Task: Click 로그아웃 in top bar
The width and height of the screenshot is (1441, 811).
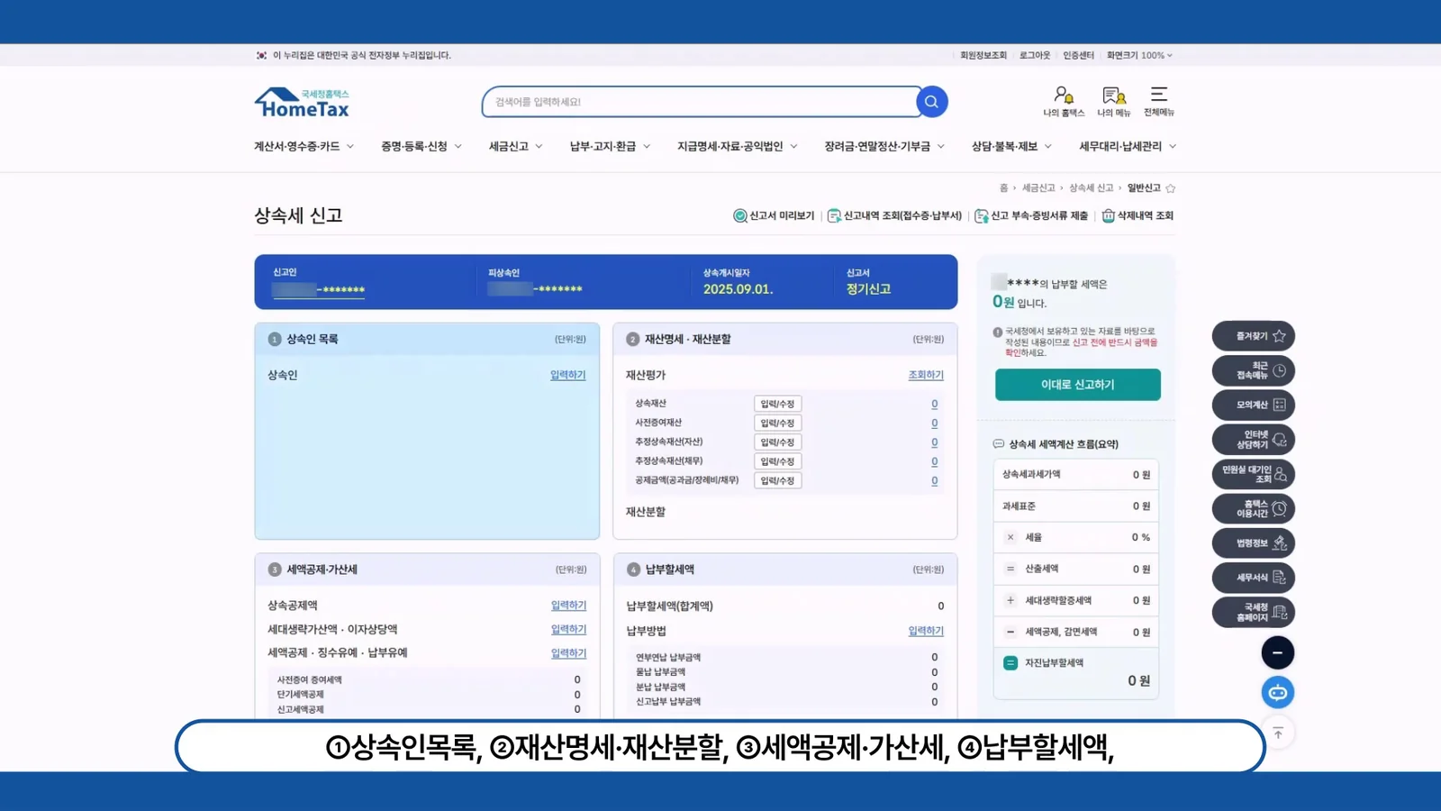Action: pyautogui.click(x=1034, y=55)
